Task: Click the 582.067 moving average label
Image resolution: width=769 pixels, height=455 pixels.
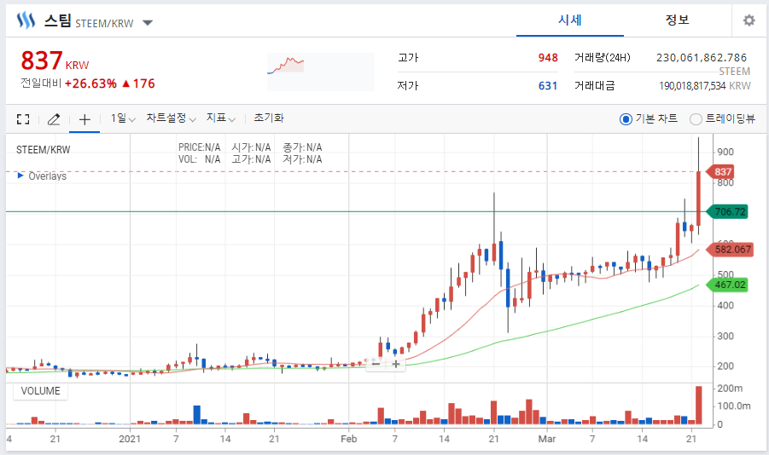Action: coord(729,250)
